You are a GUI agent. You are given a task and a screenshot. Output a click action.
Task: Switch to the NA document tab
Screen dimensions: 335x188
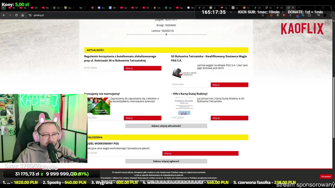pyautogui.click(x=112, y=8)
